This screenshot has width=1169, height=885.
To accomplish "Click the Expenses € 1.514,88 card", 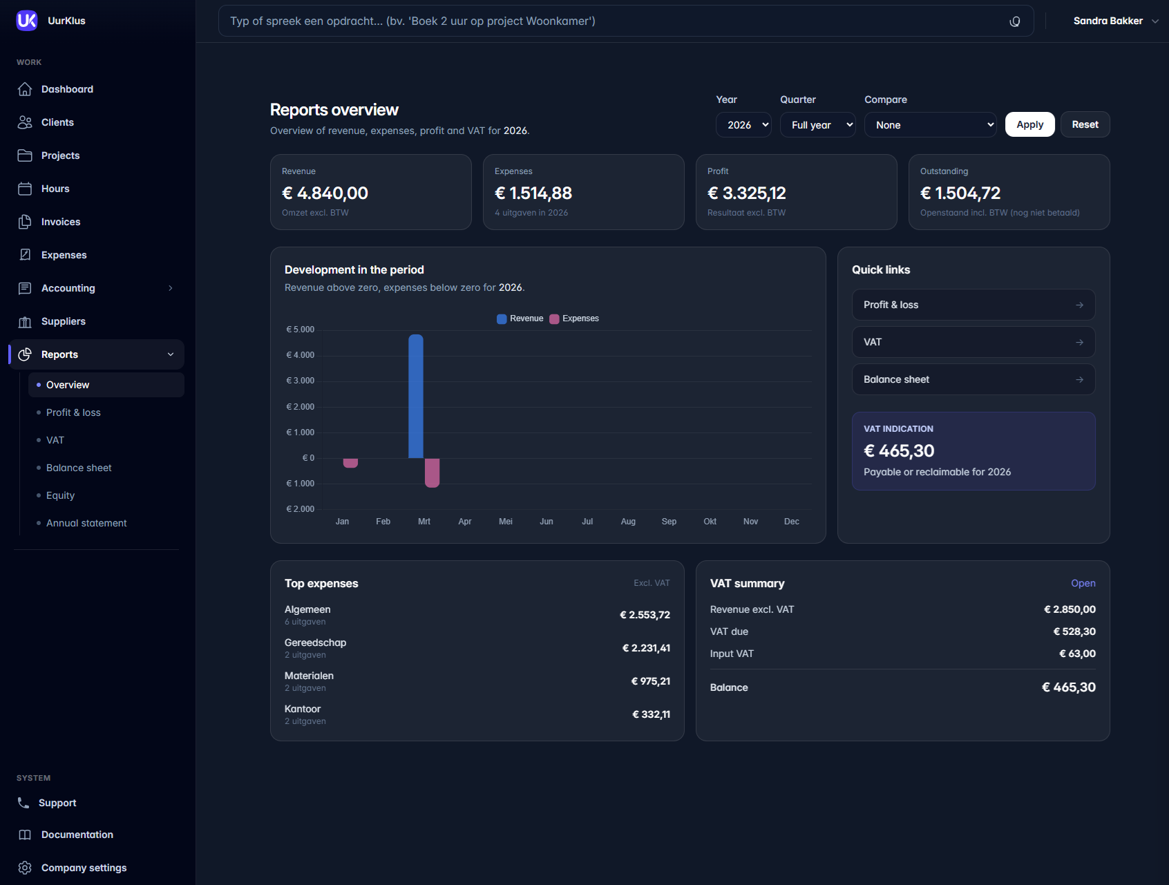I will pyautogui.click(x=584, y=192).
